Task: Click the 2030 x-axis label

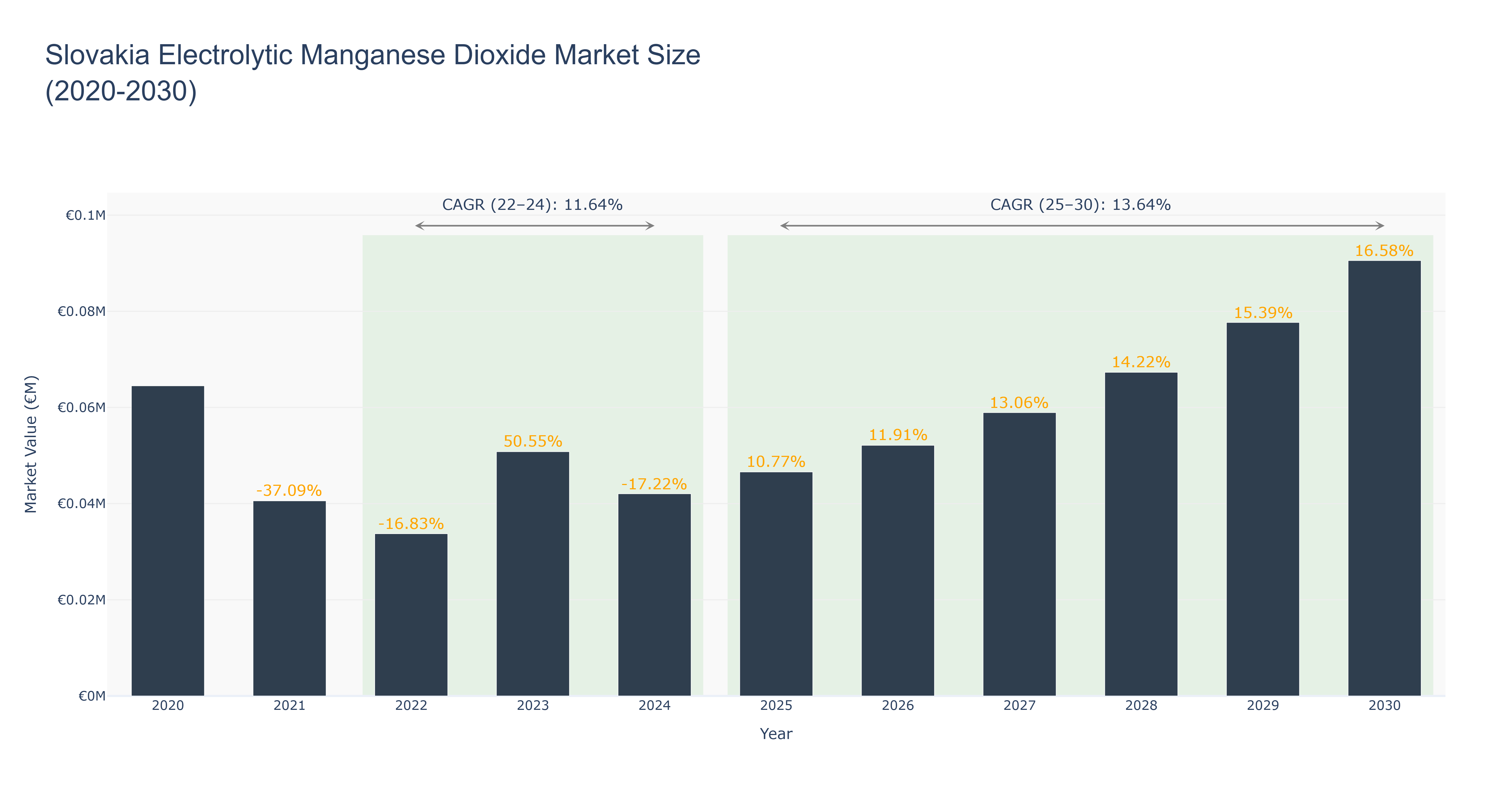Action: pos(1384,706)
